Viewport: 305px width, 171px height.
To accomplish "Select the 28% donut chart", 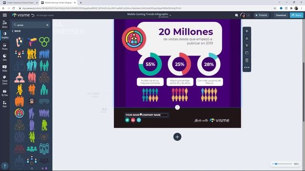I will pyautogui.click(x=209, y=64).
